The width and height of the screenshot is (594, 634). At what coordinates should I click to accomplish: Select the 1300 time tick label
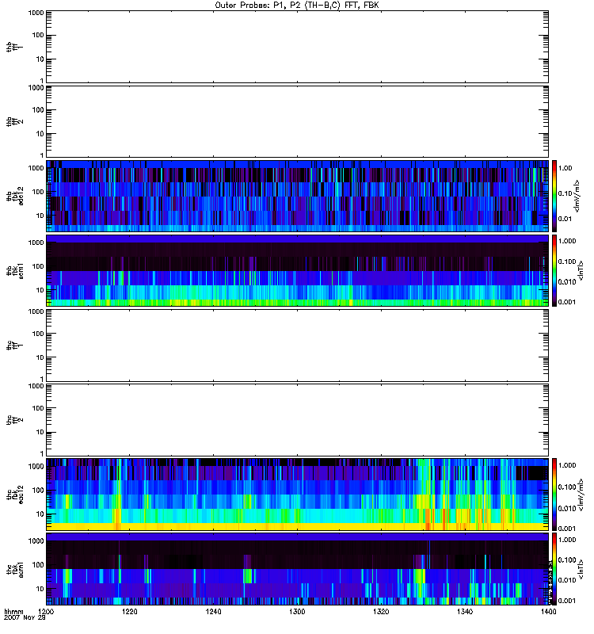(x=297, y=613)
